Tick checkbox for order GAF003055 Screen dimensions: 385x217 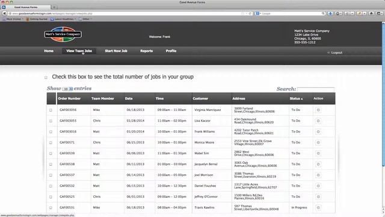click(x=51, y=121)
